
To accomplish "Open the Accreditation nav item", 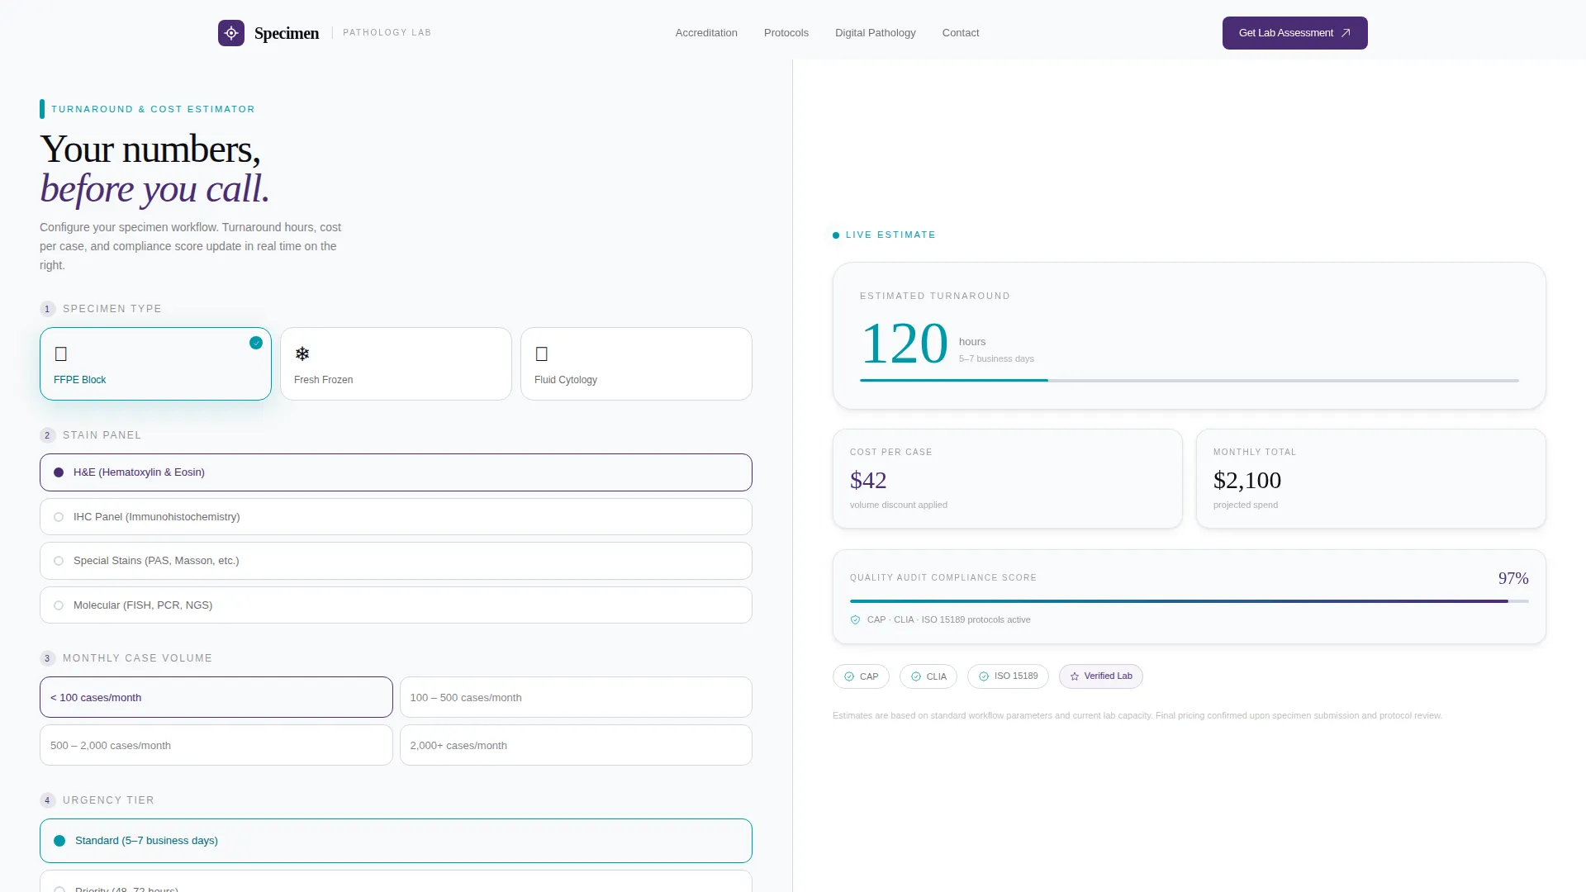I will 706,33.
